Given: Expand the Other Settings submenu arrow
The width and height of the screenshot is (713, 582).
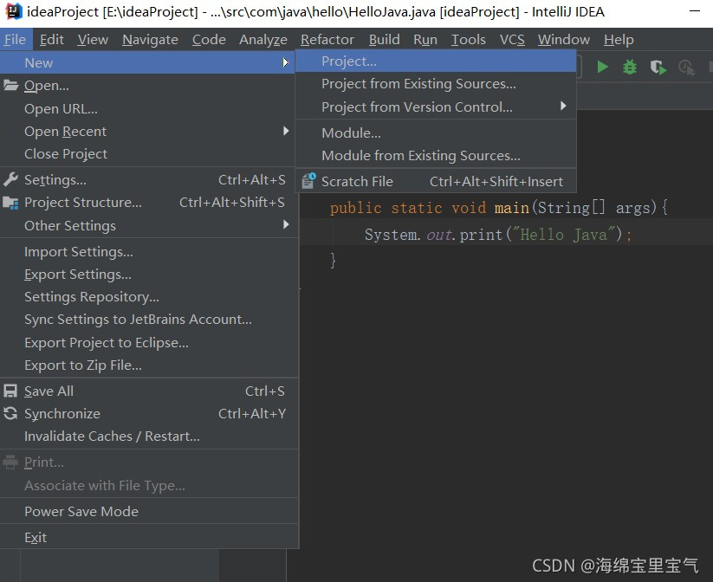Looking at the screenshot, I should pyautogui.click(x=286, y=224).
